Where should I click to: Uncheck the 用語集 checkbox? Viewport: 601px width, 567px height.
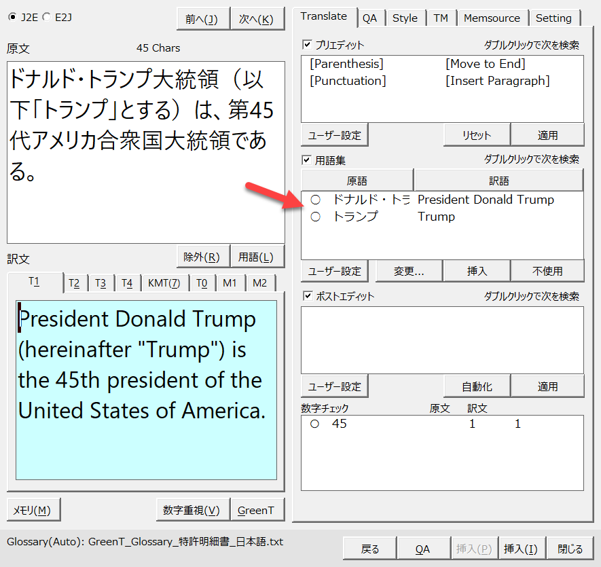click(308, 160)
